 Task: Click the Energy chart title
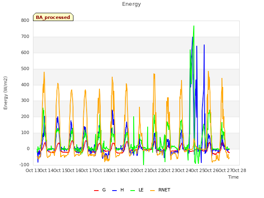[132, 4]
